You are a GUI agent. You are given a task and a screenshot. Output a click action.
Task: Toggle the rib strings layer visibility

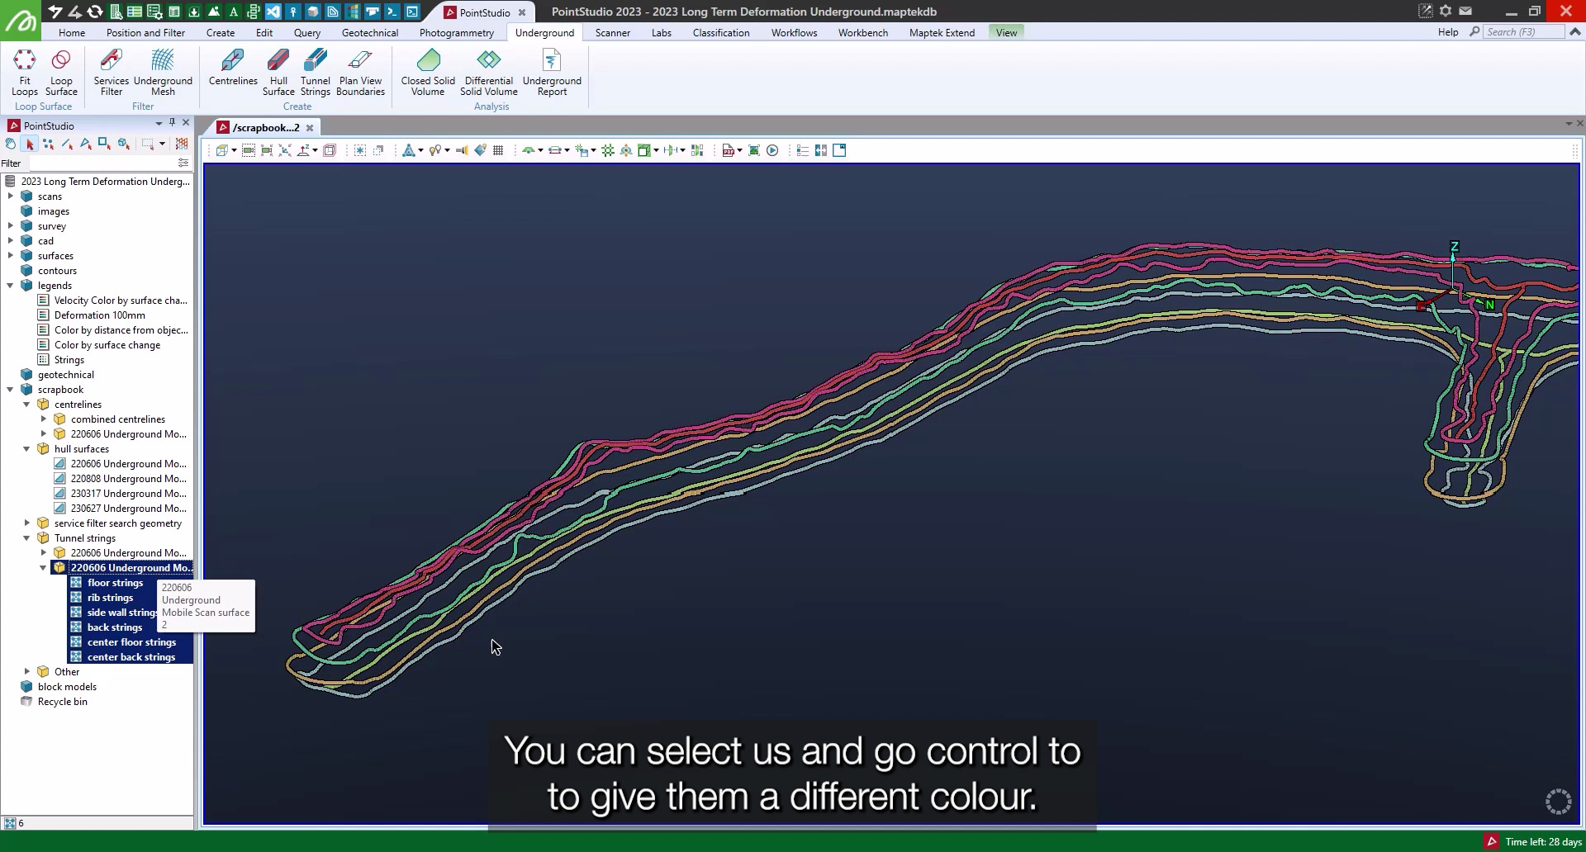(x=78, y=598)
